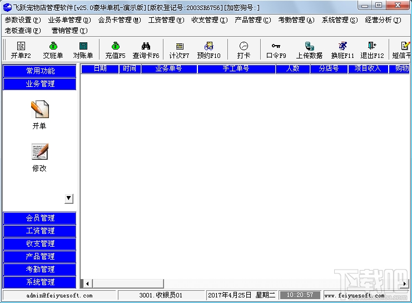This screenshot has height=303, width=412.
Task: Click the 项目收入 column header
Action: (x=368, y=69)
